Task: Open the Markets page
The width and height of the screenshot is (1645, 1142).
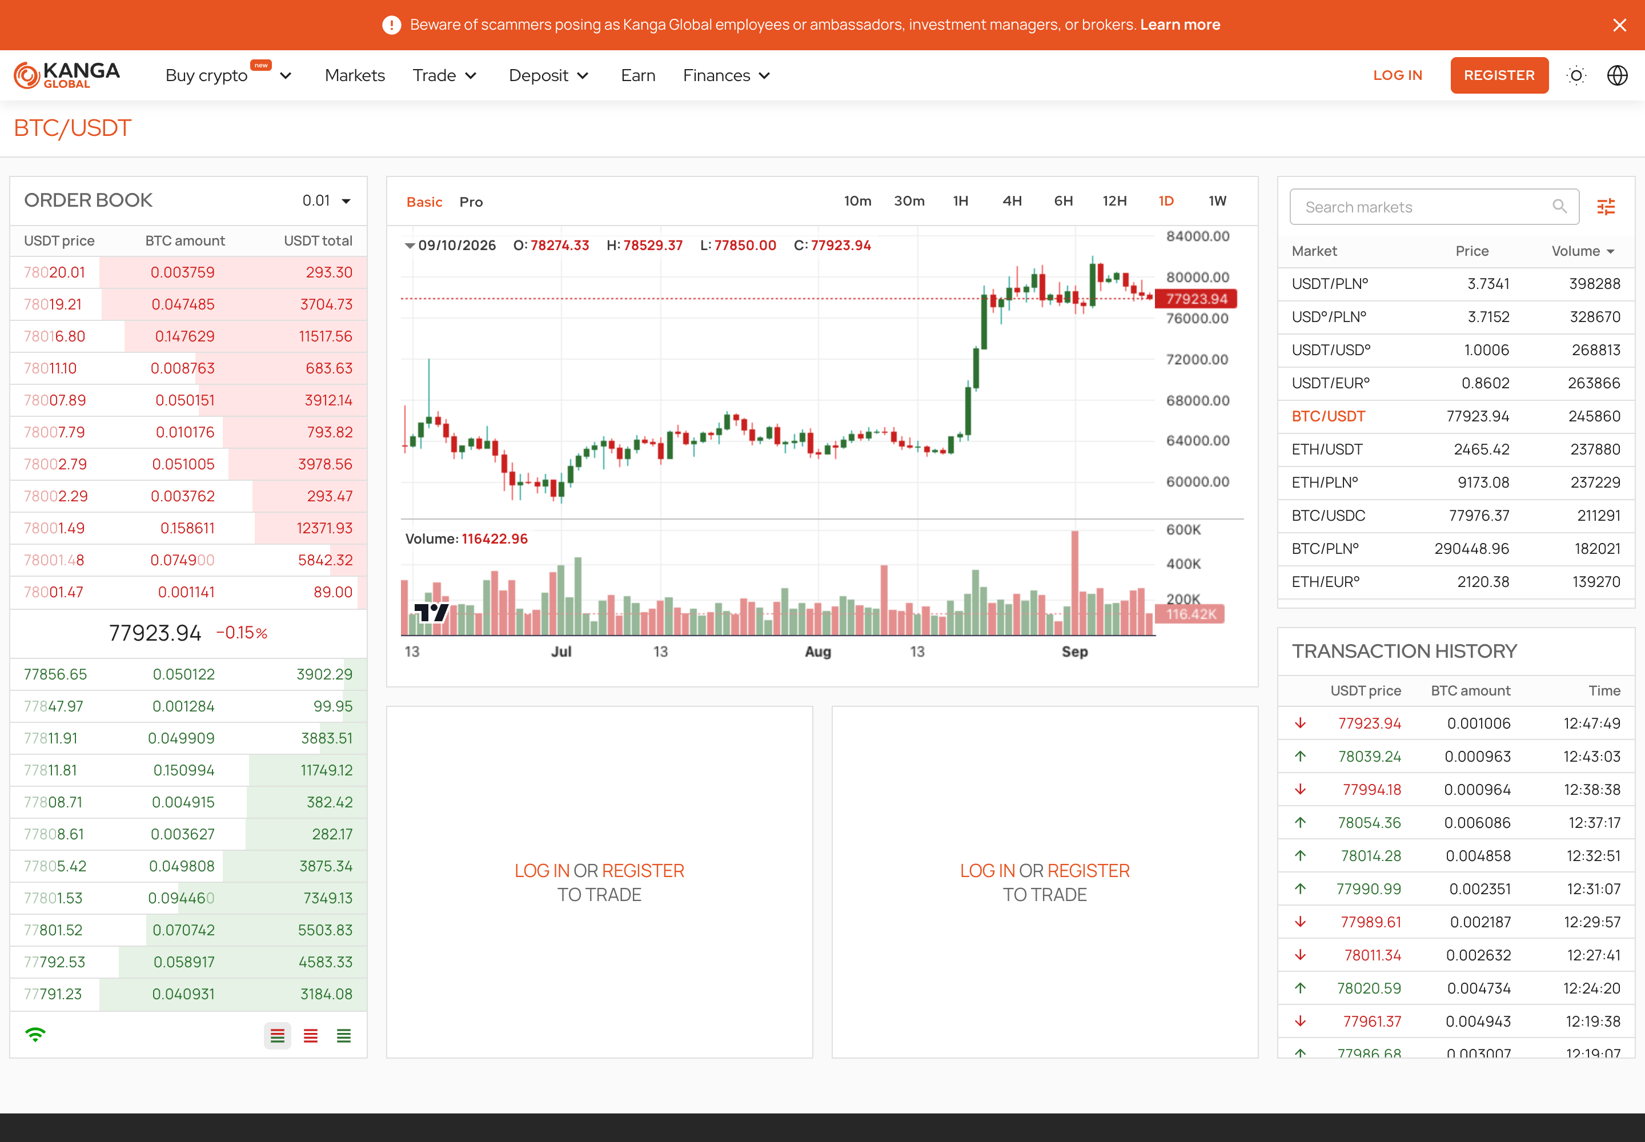Action: pos(354,75)
